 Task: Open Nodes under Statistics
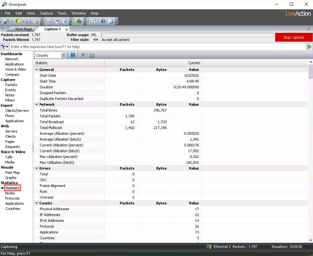[x=10, y=193]
